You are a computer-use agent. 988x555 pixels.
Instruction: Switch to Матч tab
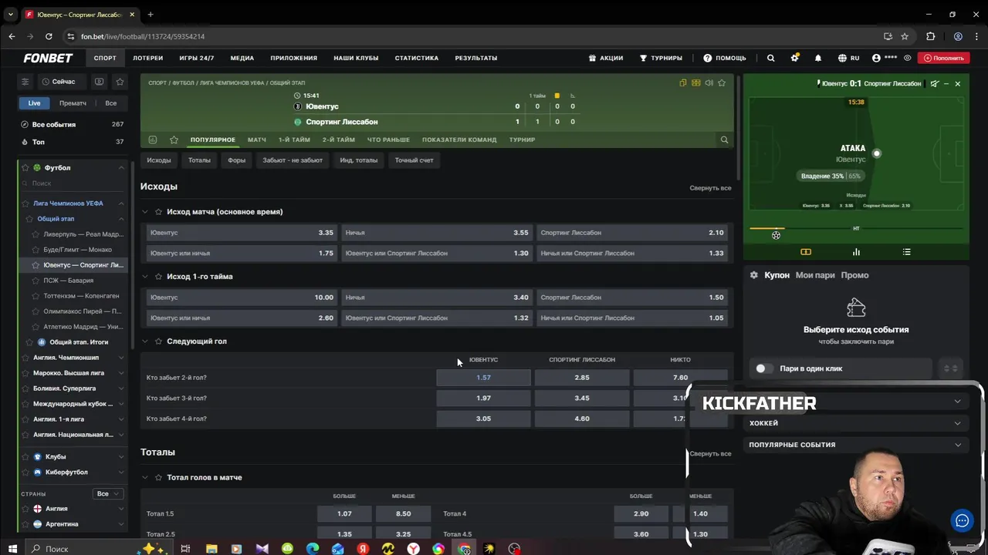coord(257,140)
